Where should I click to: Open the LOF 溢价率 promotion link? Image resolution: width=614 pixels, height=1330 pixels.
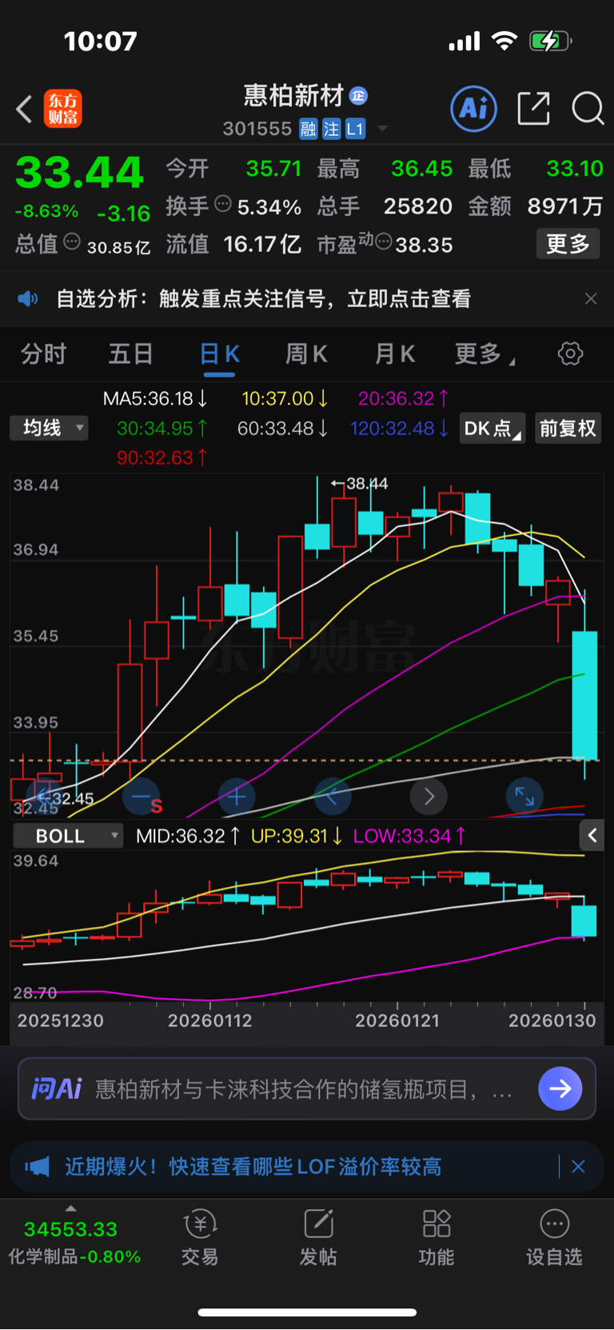coord(253,1167)
